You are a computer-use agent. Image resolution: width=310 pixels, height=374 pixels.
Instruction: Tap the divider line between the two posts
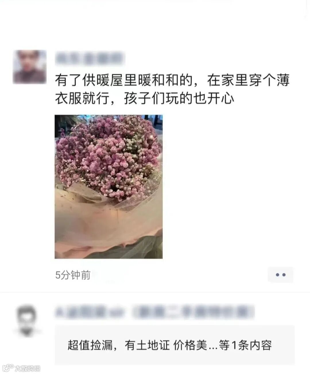coord(155,292)
